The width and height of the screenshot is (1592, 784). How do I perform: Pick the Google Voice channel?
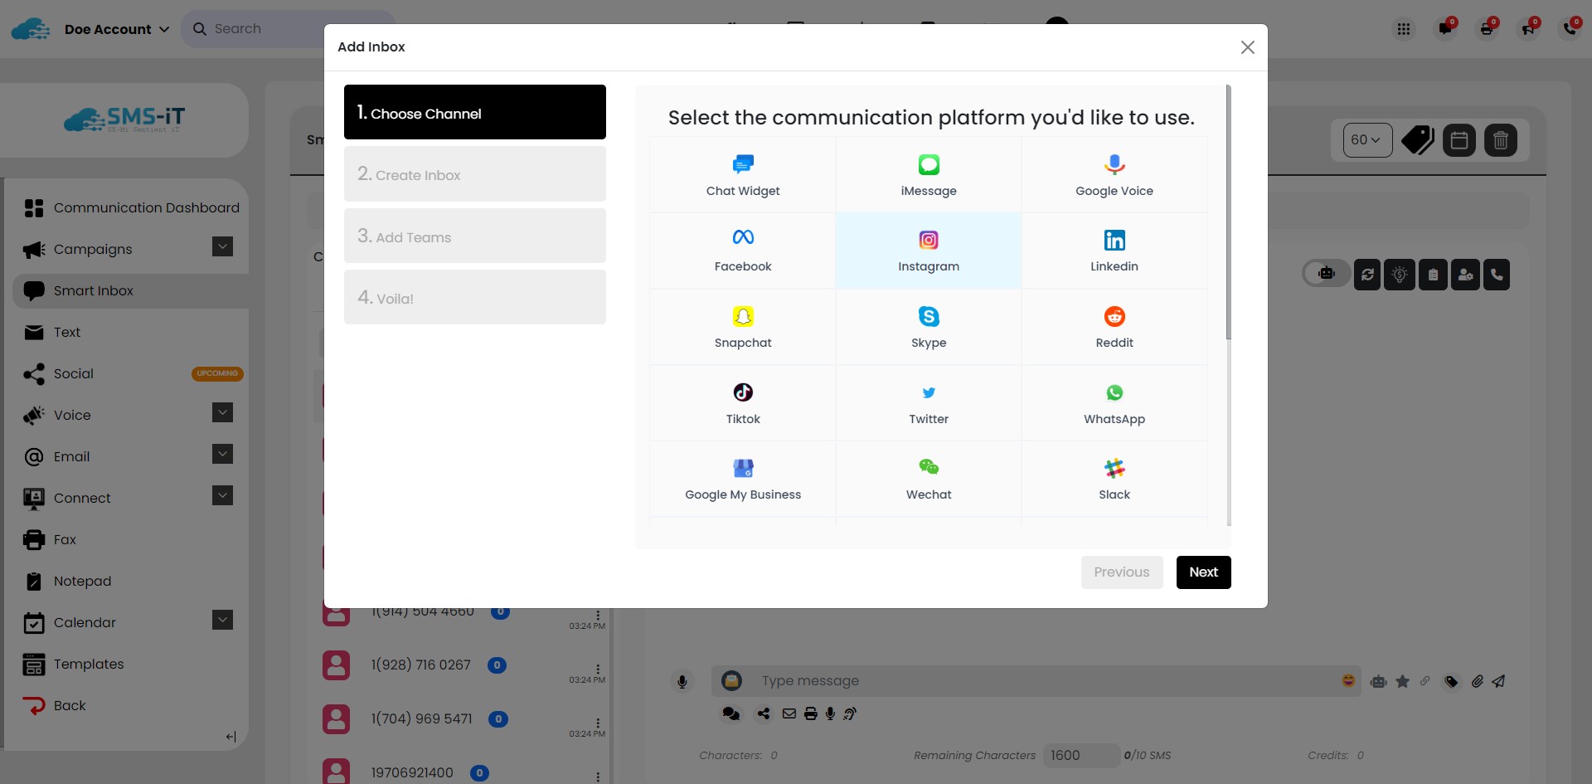point(1114,175)
